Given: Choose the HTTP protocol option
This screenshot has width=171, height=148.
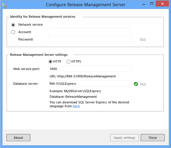Looking at the screenshot, I should click(x=50, y=62).
